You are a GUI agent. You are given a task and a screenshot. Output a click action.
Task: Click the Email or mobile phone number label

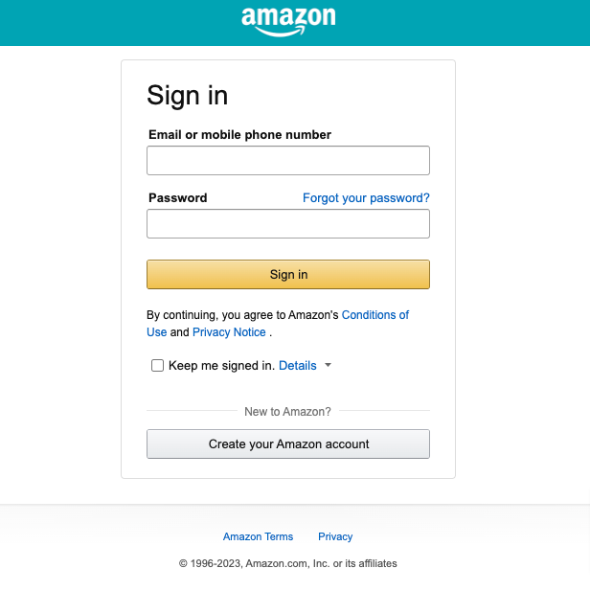(239, 134)
